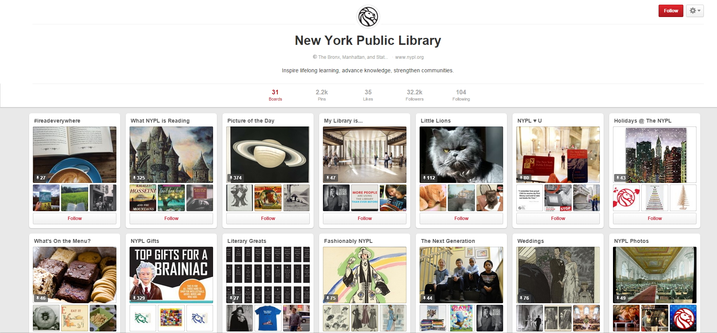The image size is (717, 333).
Task: Open the Saturn cover image thumbnail
Action: pyautogui.click(x=268, y=155)
